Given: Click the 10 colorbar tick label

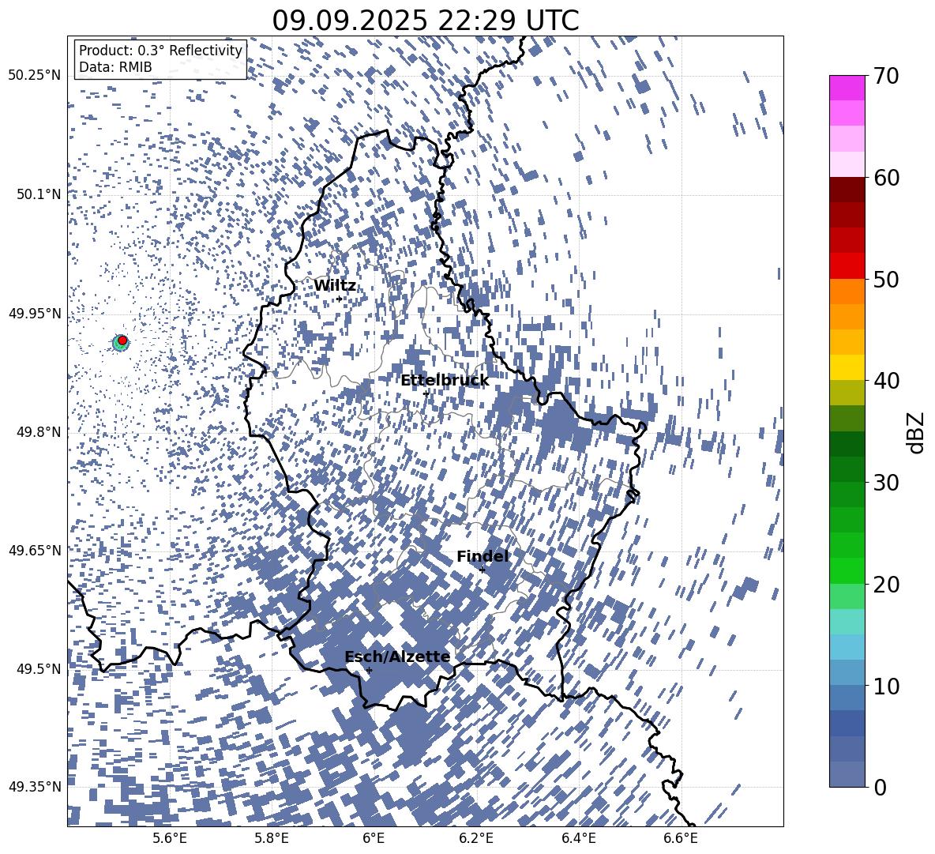Looking at the screenshot, I should coord(886,686).
